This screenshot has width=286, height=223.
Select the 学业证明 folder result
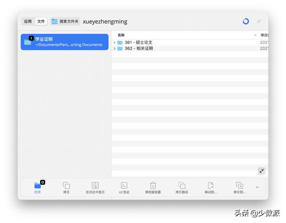(x=64, y=42)
